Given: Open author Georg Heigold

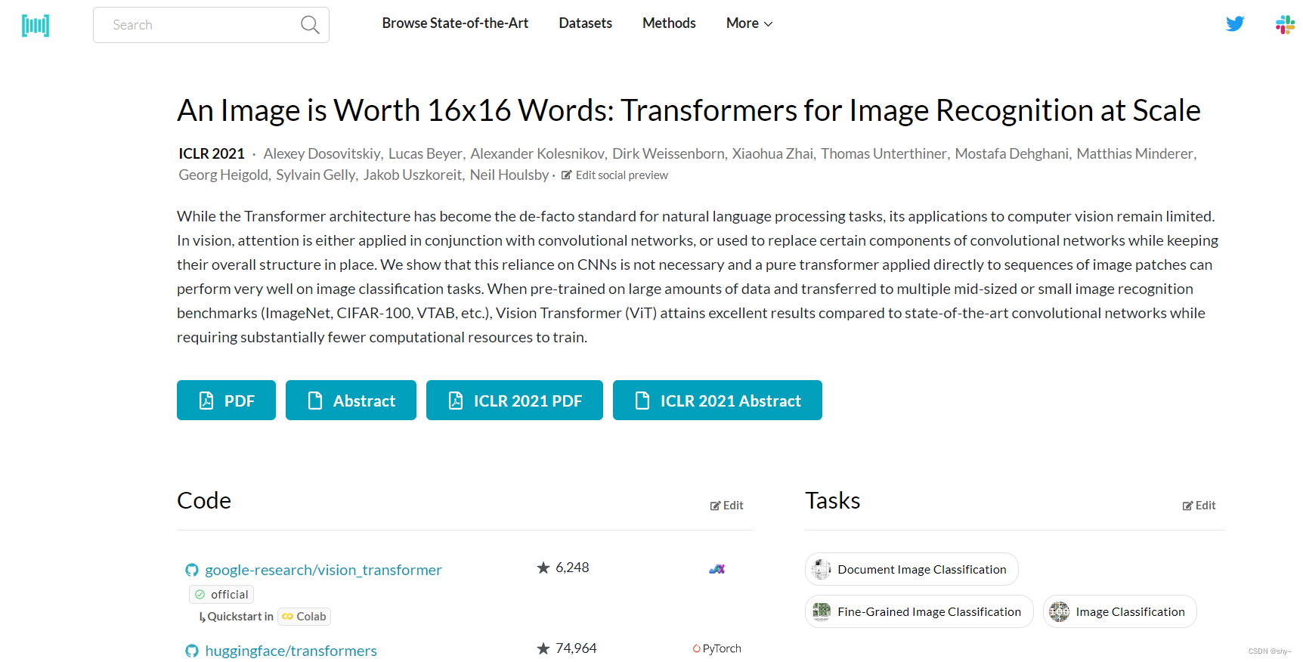Looking at the screenshot, I should point(223,175).
